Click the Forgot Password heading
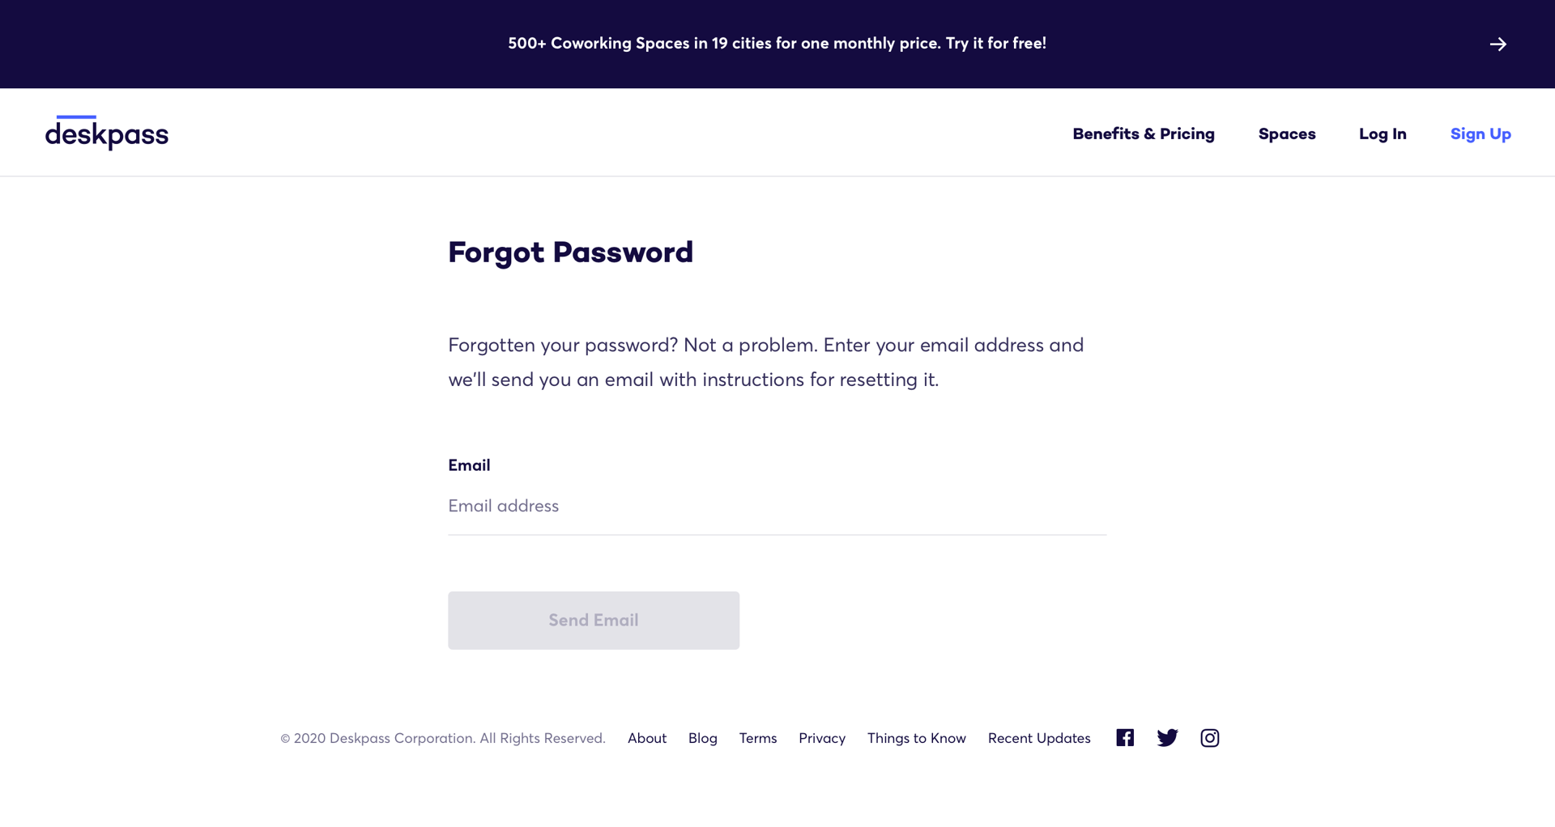The image size is (1555, 827). tap(570, 252)
